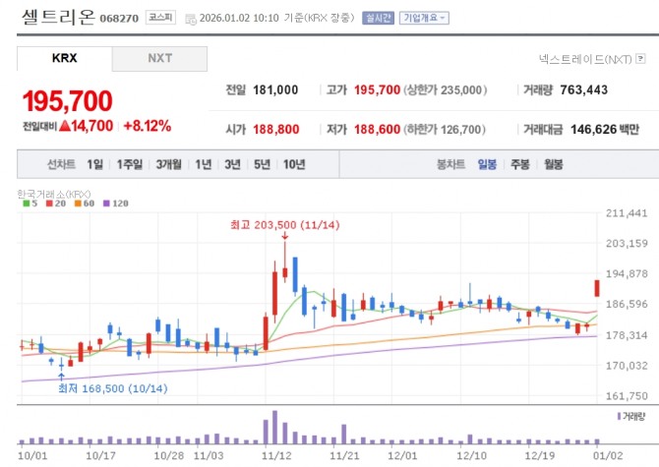
Task: Click the calendar icon beside the date
Action: click(x=191, y=19)
